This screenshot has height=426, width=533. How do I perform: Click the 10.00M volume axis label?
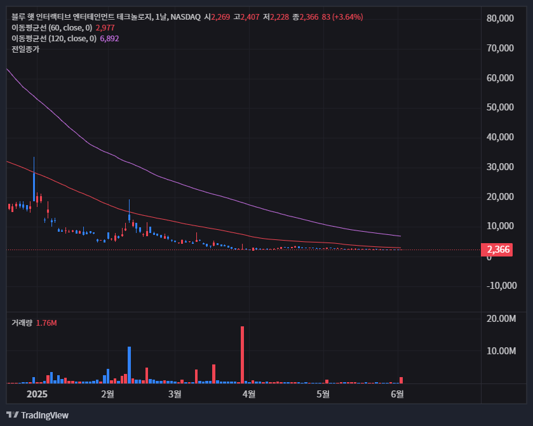point(501,351)
